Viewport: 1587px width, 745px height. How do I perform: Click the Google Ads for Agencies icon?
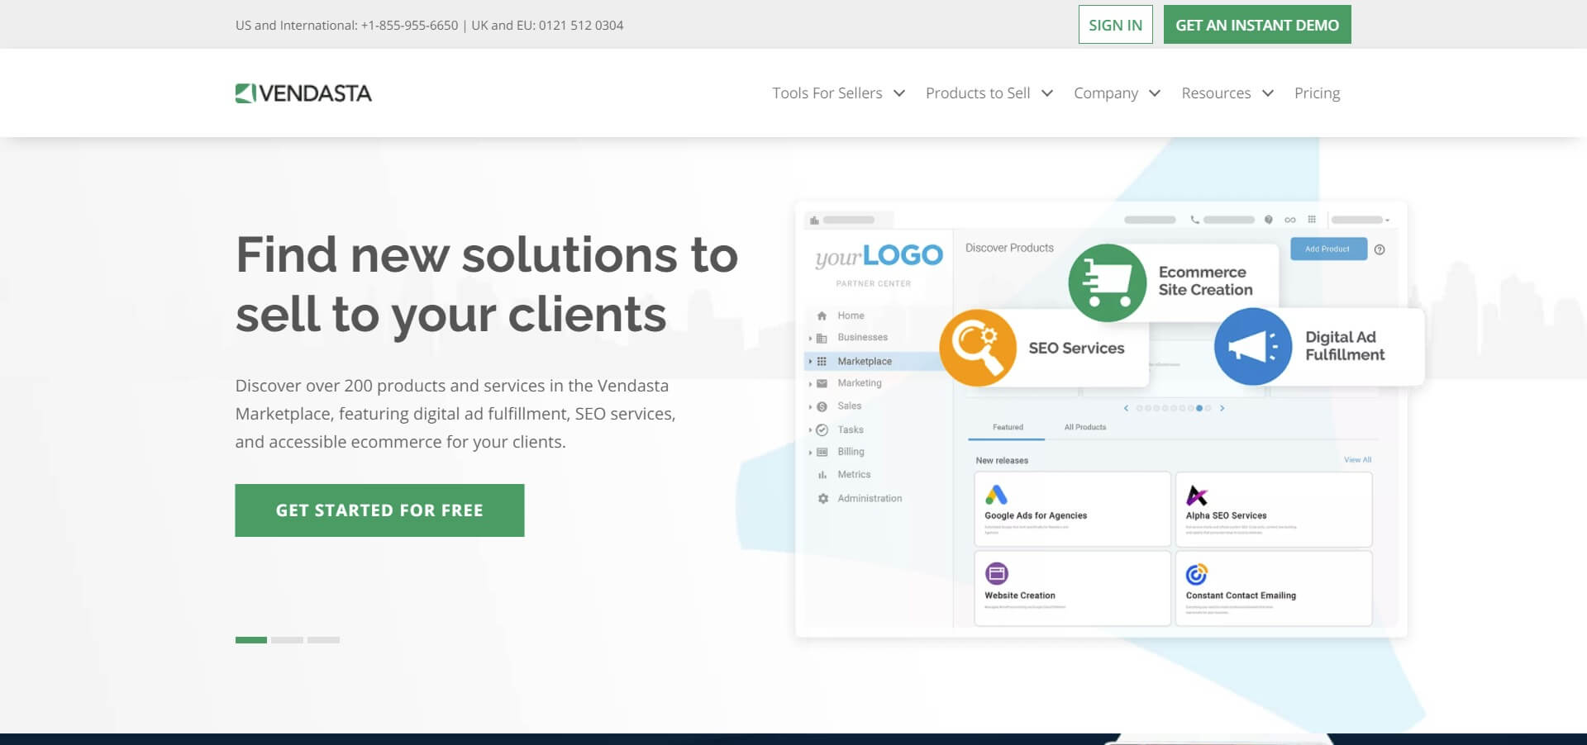996,495
